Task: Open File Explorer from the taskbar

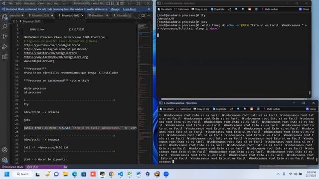Action: pyautogui.click(x=65, y=174)
